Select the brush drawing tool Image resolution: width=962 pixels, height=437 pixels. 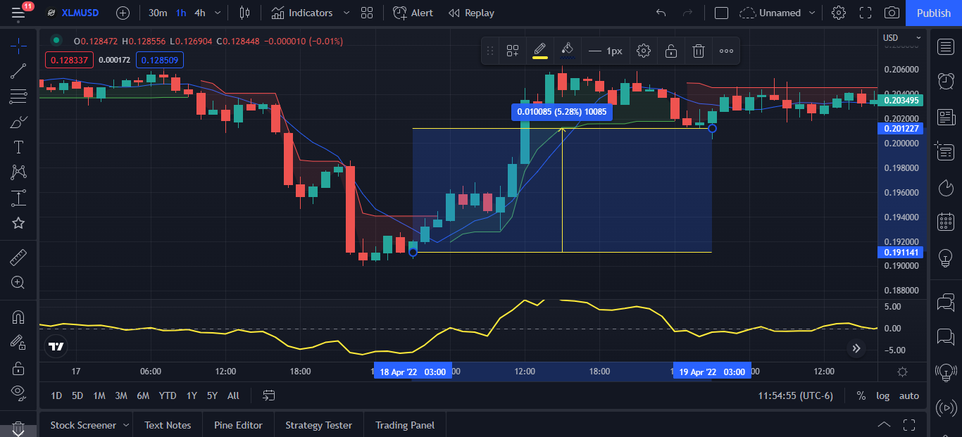18,122
